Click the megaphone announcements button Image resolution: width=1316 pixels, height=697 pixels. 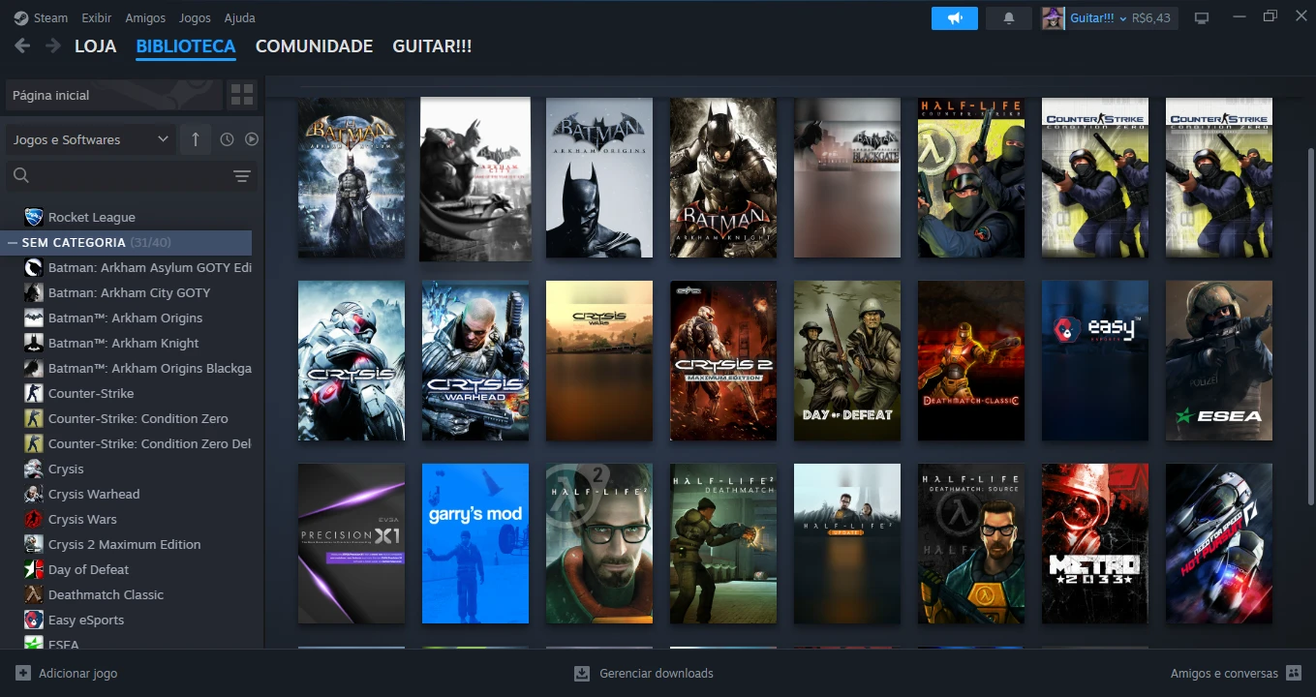[955, 18]
